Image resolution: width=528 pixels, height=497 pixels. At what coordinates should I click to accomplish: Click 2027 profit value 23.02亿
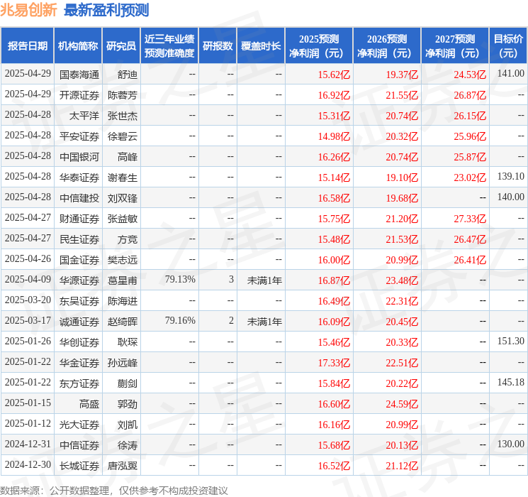tap(470, 177)
